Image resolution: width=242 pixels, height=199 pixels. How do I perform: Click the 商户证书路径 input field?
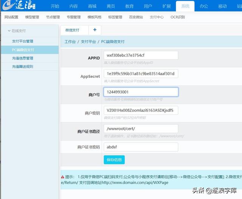click(x=141, y=129)
